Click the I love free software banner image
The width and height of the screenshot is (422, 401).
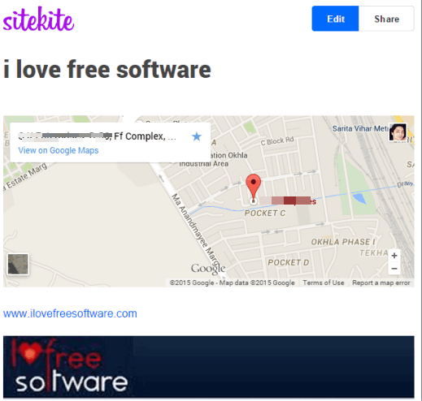click(x=208, y=367)
